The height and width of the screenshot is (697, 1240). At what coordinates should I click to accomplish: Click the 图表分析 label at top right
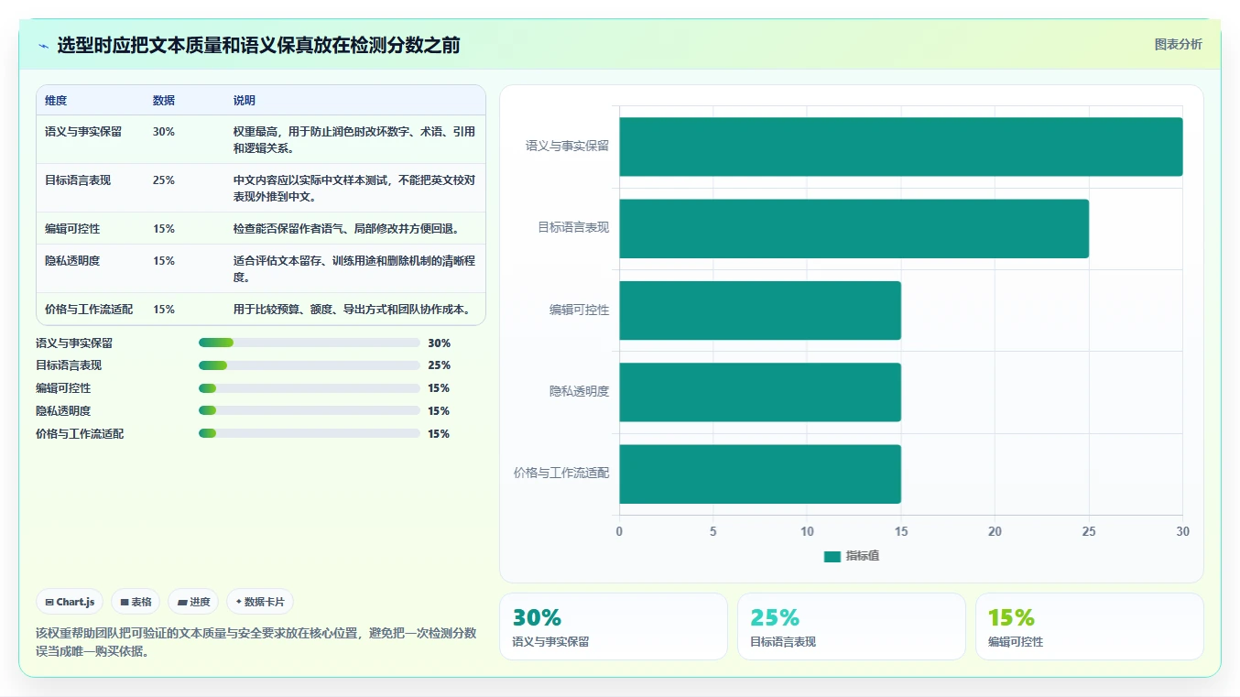1178,44
